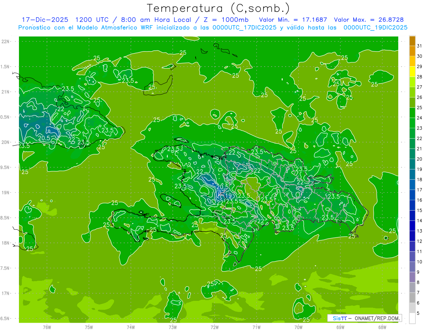
Task: Click the "76W" longitude axis label
Action: [x=47, y=327]
